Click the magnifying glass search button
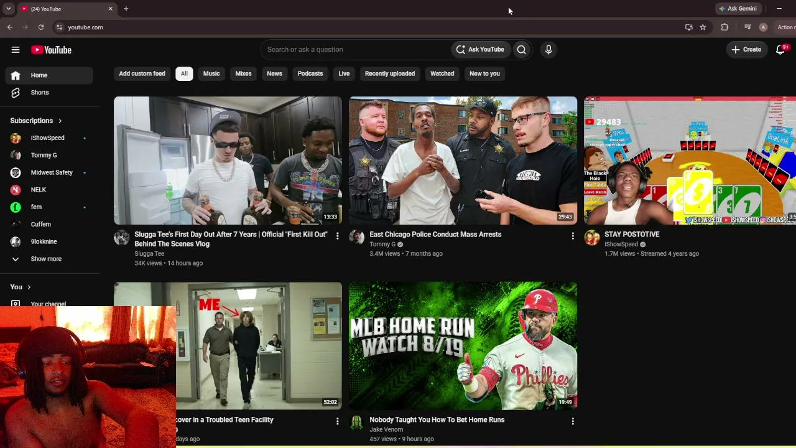Image resolution: width=796 pixels, height=448 pixels. tap(522, 50)
